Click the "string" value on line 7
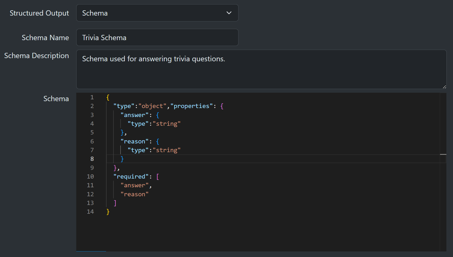The width and height of the screenshot is (453, 257). tap(166, 150)
